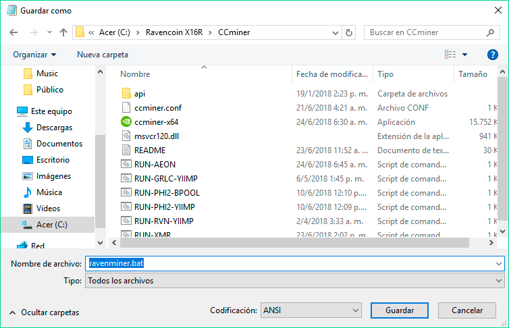Click the Cancelar button
Image resolution: width=509 pixels, height=328 pixels.
(x=466, y=310)
